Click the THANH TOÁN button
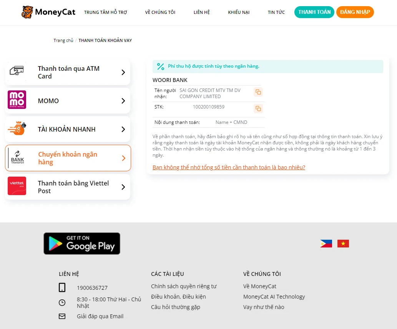The height and width of the screenshot is (329, 397). pos(314,12)
